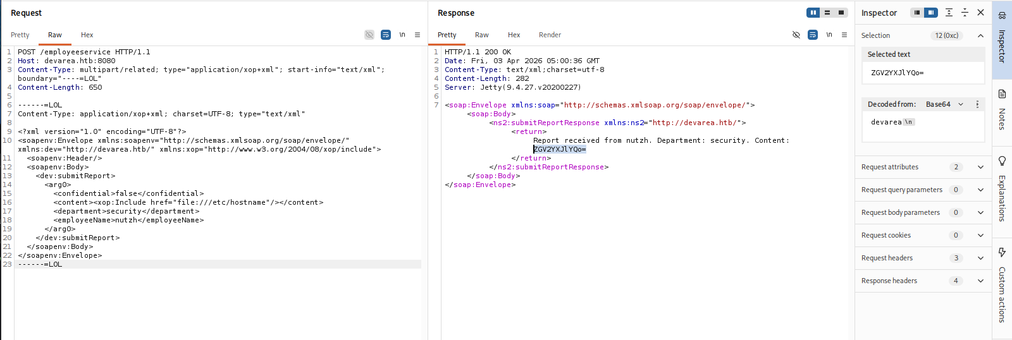The width and height of the screenshot is (1012, 340).
Task: Click the Selection length badge 12 (0xc)
Action: [x=947, y=35]
